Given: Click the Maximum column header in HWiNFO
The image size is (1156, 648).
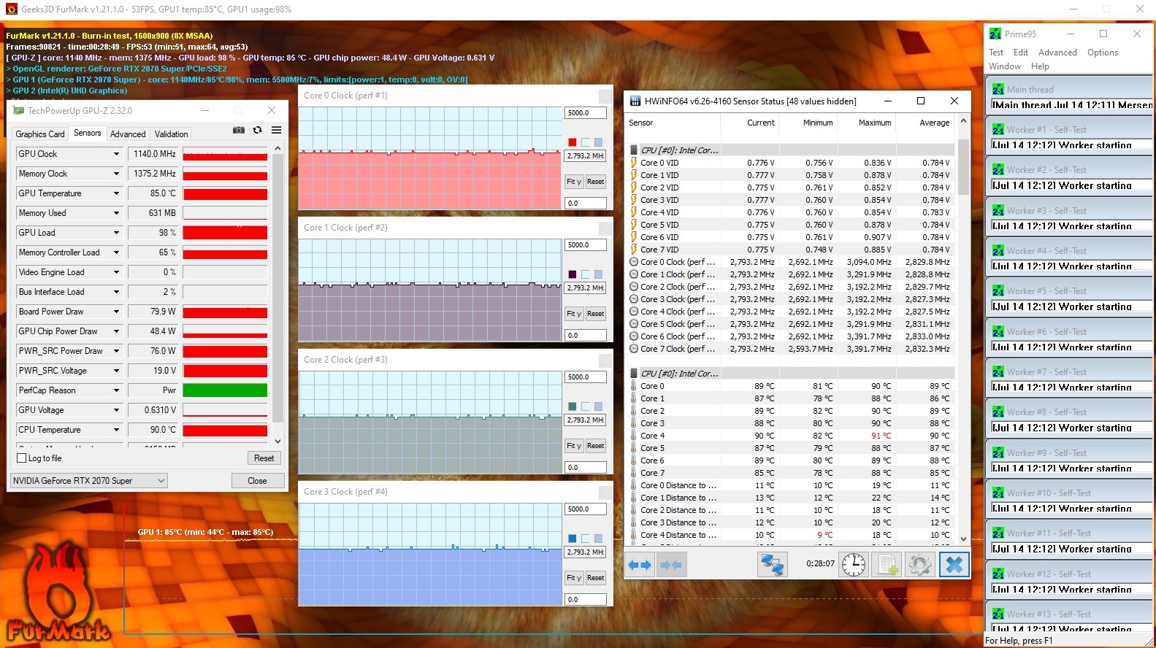Looking at the screenshot, I should [875, 123].
